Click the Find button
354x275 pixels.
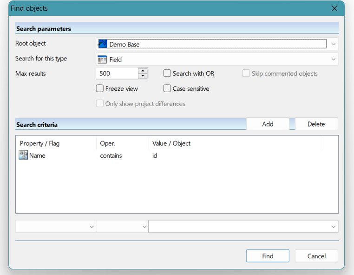(268, 256)
